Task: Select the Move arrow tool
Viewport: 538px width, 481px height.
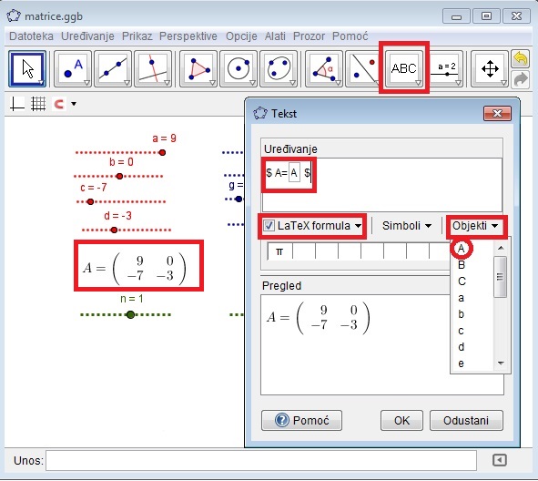Action: click(x=27, y=68)
